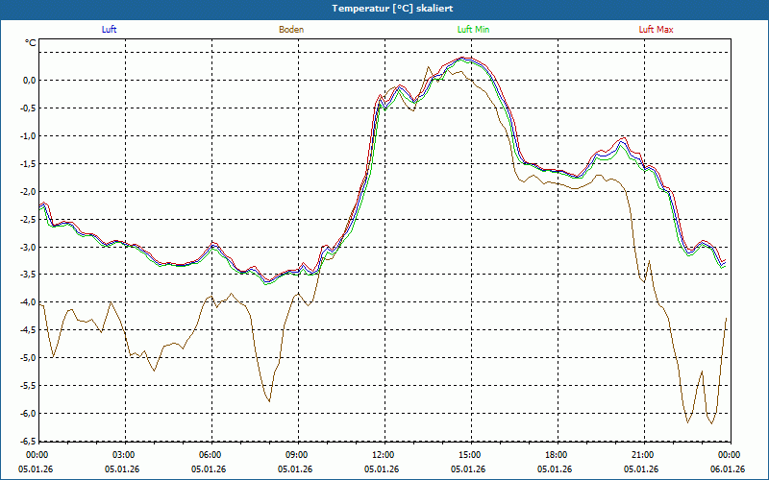This screenshot has width=769, height=480.
Task: Click the -5,0 y-axis label
Action: (x=28, y=357)
